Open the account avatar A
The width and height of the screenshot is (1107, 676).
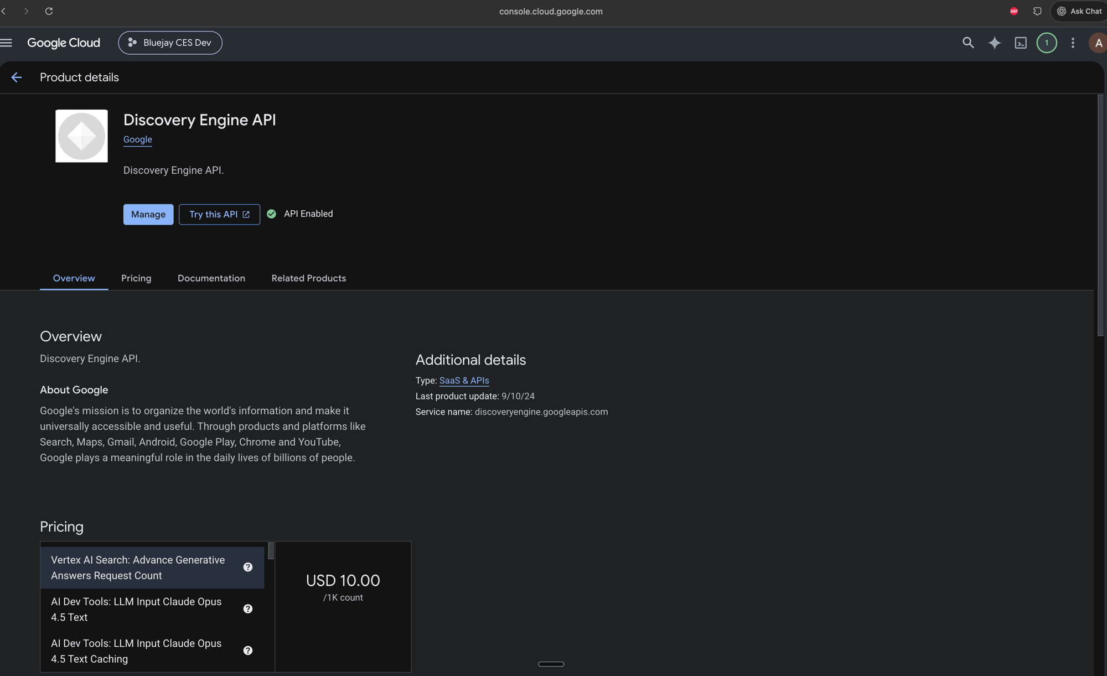1098,43
